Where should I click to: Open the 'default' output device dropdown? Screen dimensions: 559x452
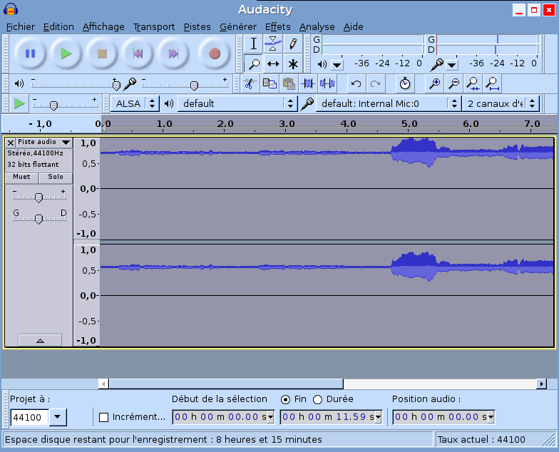237,104
